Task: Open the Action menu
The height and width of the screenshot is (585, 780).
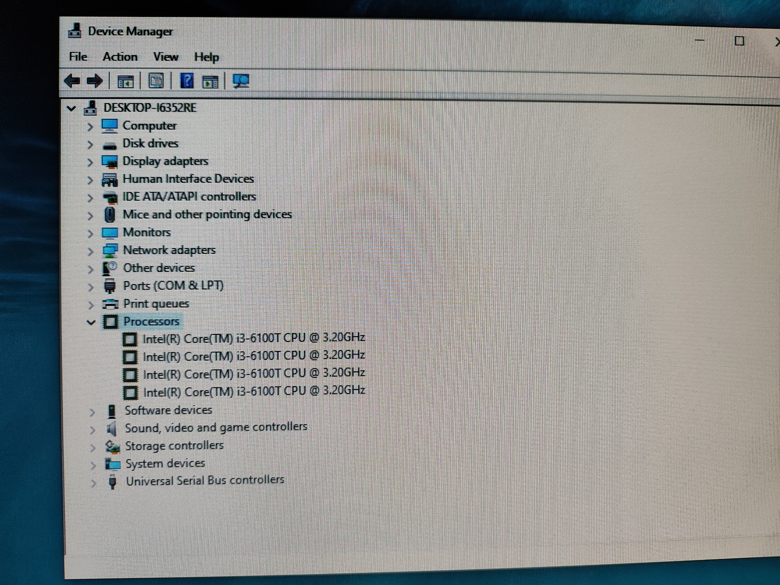Action: [x=120, y=57]
